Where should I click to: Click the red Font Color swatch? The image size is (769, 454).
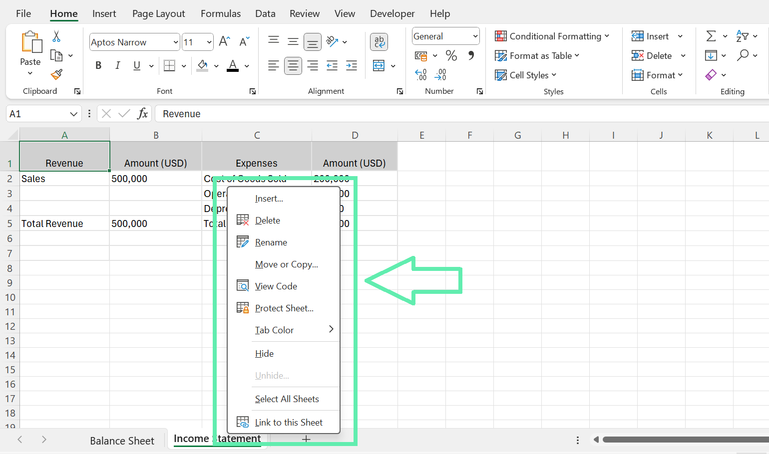coord(232,65)
